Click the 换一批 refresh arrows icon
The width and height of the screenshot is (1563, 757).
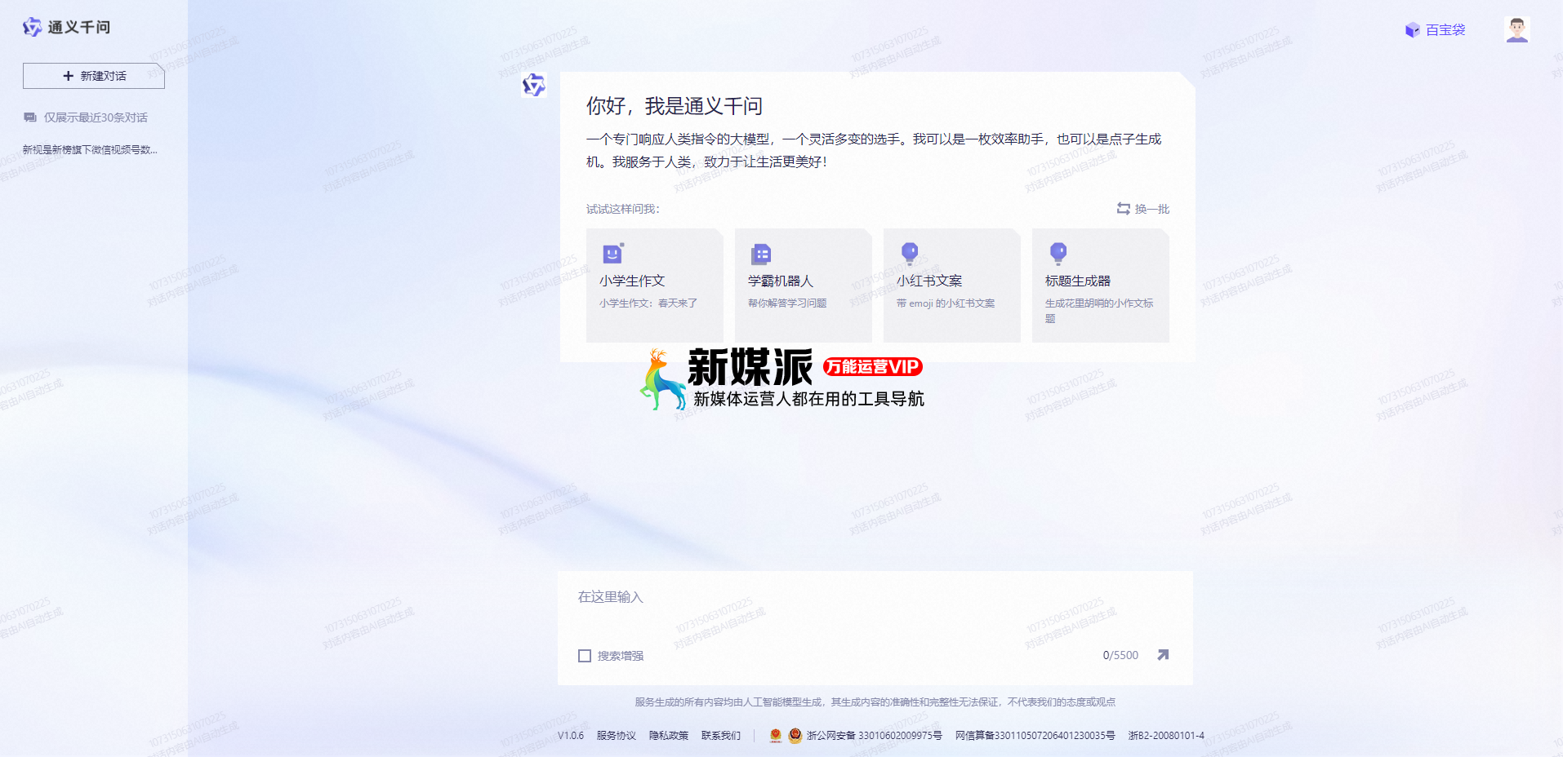click(1124, 209)
